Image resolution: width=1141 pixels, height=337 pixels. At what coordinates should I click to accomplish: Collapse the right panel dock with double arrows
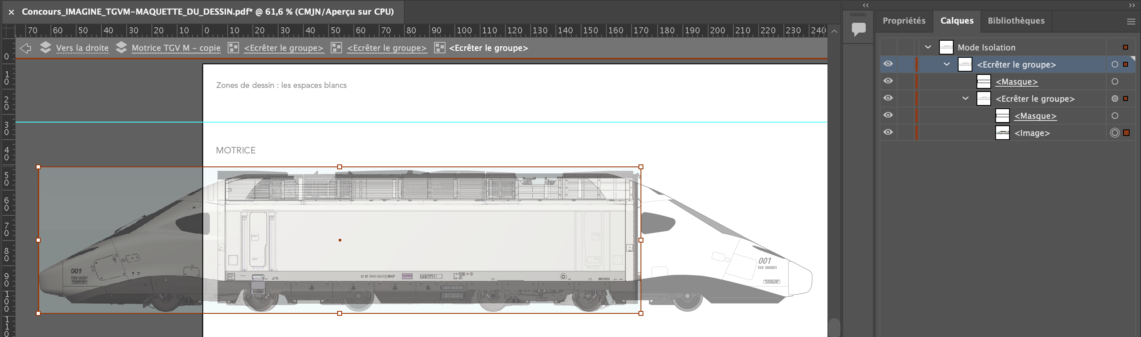click(1132, 5)
